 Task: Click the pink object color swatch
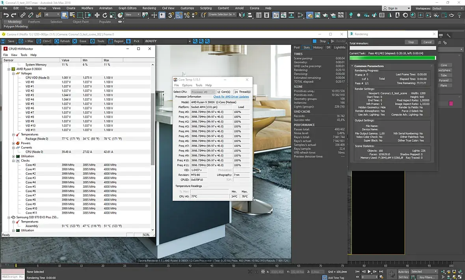click(451, 103)
